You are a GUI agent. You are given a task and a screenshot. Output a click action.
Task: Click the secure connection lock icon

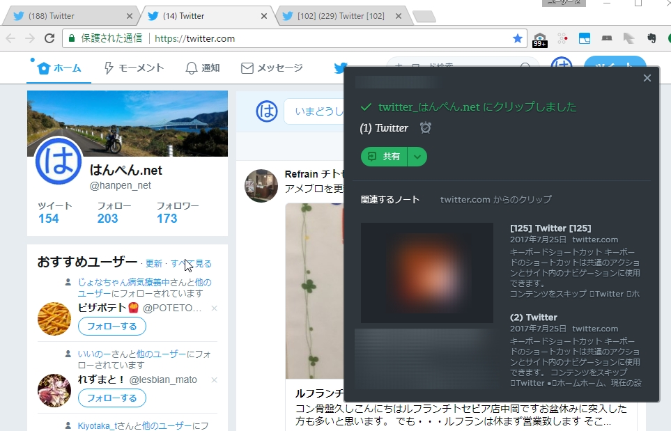pos(72,38)
